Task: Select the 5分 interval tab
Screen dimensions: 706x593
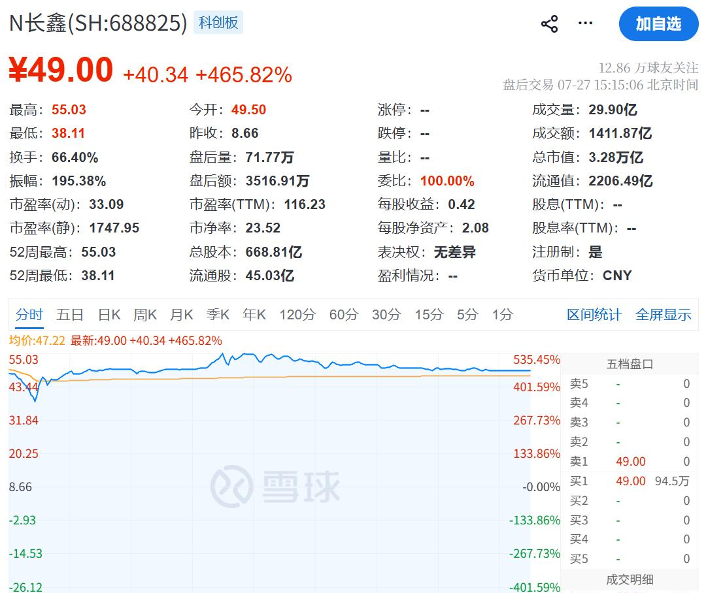Action: tap(467, 315)
